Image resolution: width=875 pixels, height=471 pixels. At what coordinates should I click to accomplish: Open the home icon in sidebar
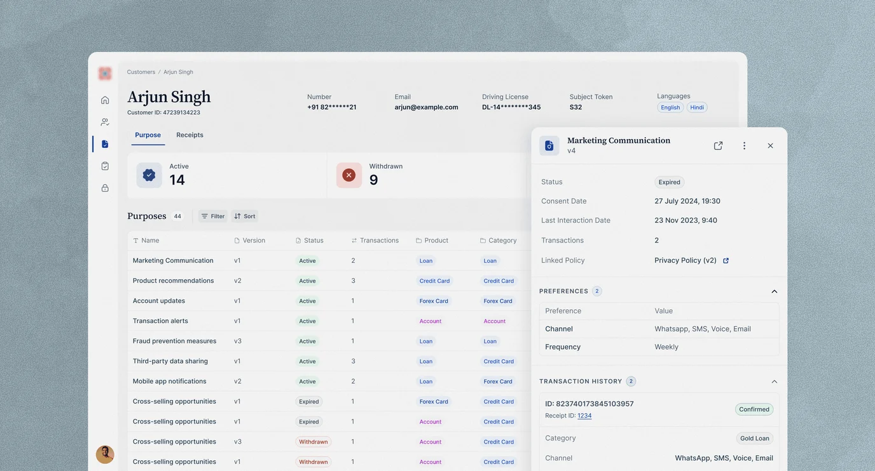(x=105, y=100)
